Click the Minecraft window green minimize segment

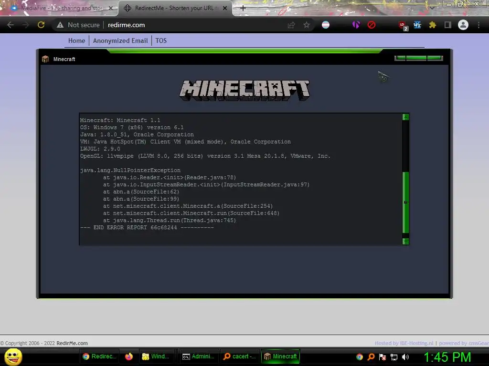[401, 58]
